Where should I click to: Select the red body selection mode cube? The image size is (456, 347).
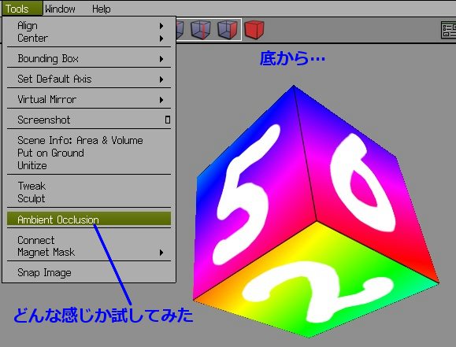click(x=254, y=29)
